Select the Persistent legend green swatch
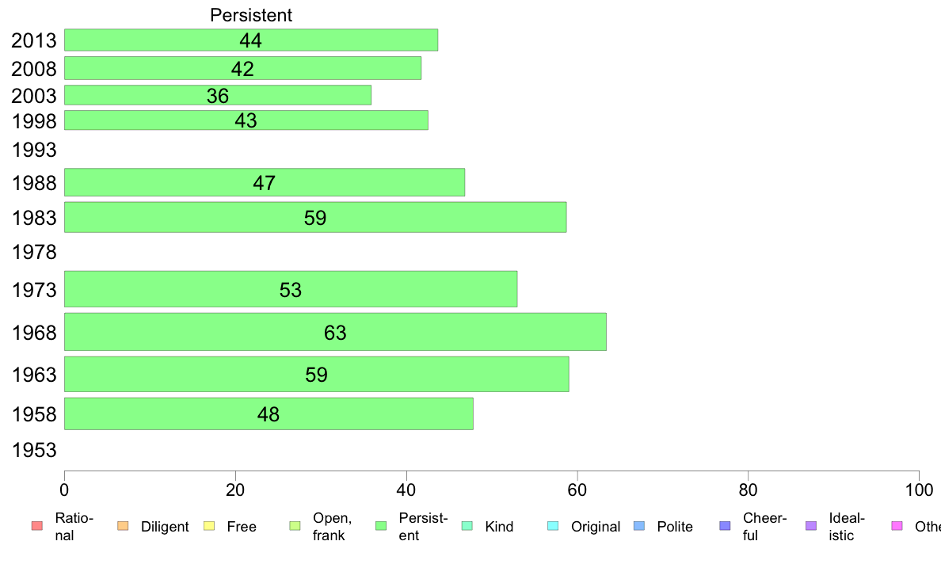This screenshot has height=583, width=941. tap(380, 526)
